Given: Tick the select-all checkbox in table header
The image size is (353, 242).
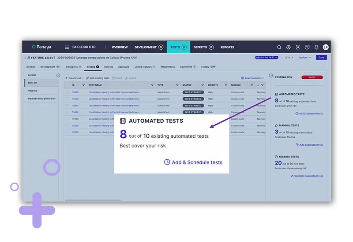Looking at the screenshot, I should (67, 85).
